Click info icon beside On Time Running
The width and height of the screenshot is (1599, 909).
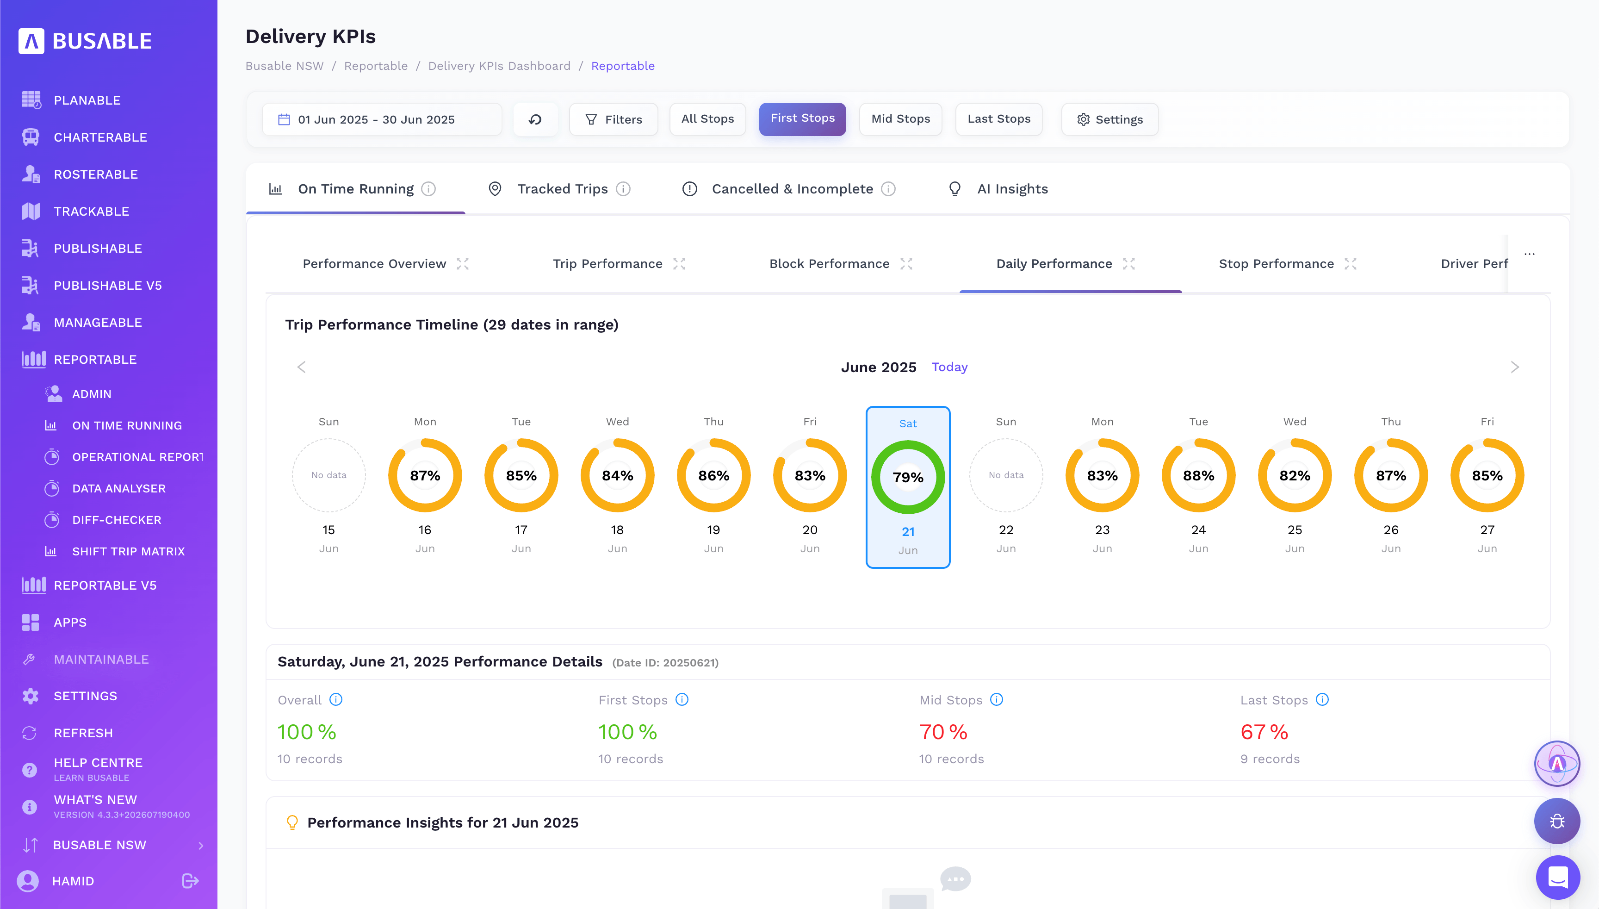tap(428, 188)
